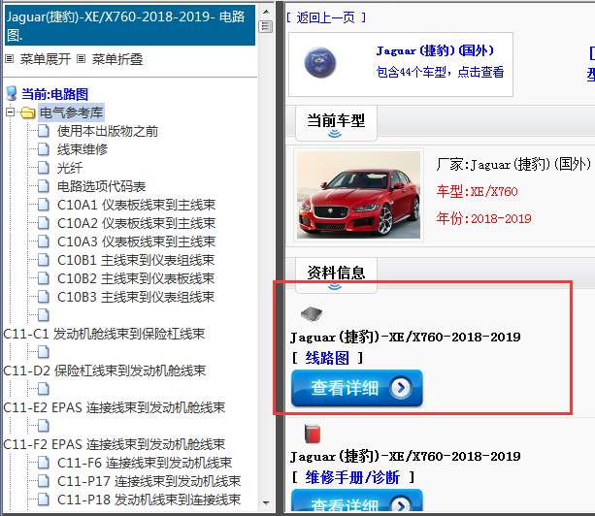
Task: Click page icon beside C10B1 主线束到仪表组线束
Action: coord(44,260)
